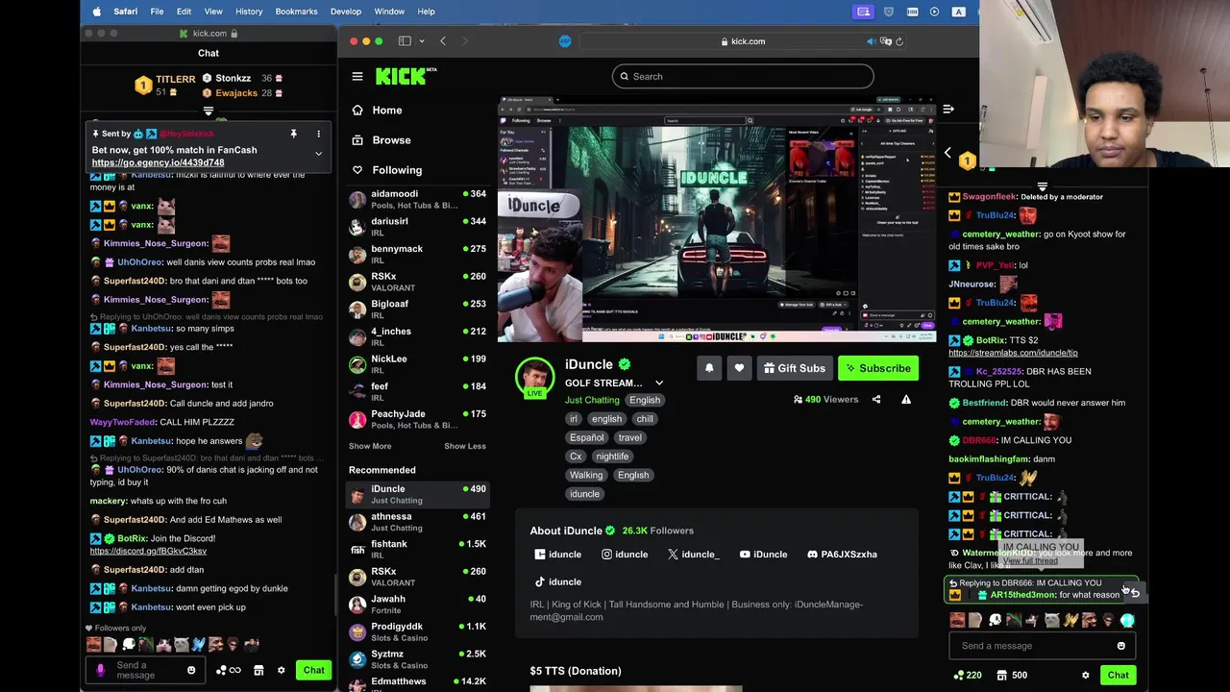The image size is (1230, 692).
Task: Click microphone icon in left chat input
Action: [x=100, y=671]
